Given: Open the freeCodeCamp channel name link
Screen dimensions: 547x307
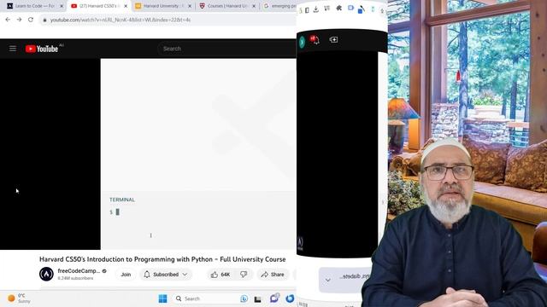Looking at the screenshot, I should point(79,271).
